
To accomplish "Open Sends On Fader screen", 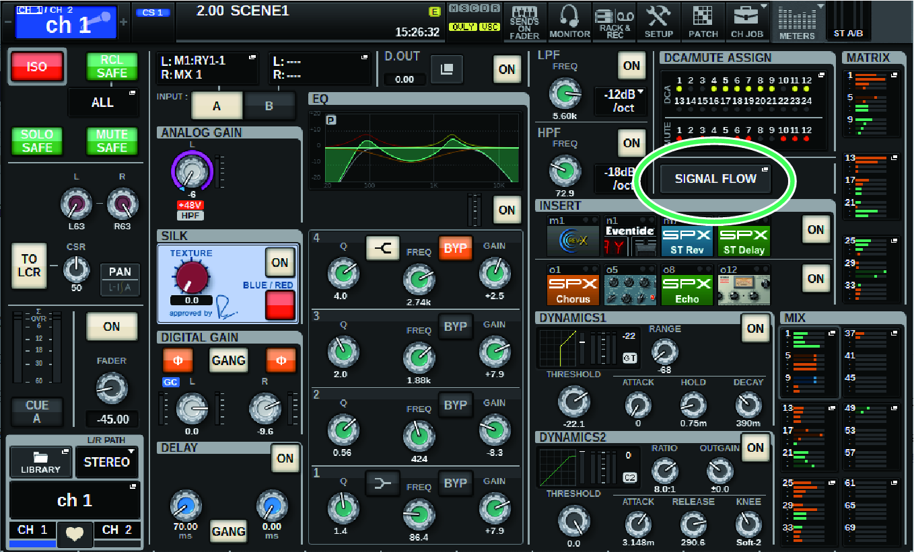I will [x=524, y=20].
